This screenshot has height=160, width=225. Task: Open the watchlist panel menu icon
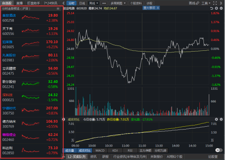click(58, 9)
